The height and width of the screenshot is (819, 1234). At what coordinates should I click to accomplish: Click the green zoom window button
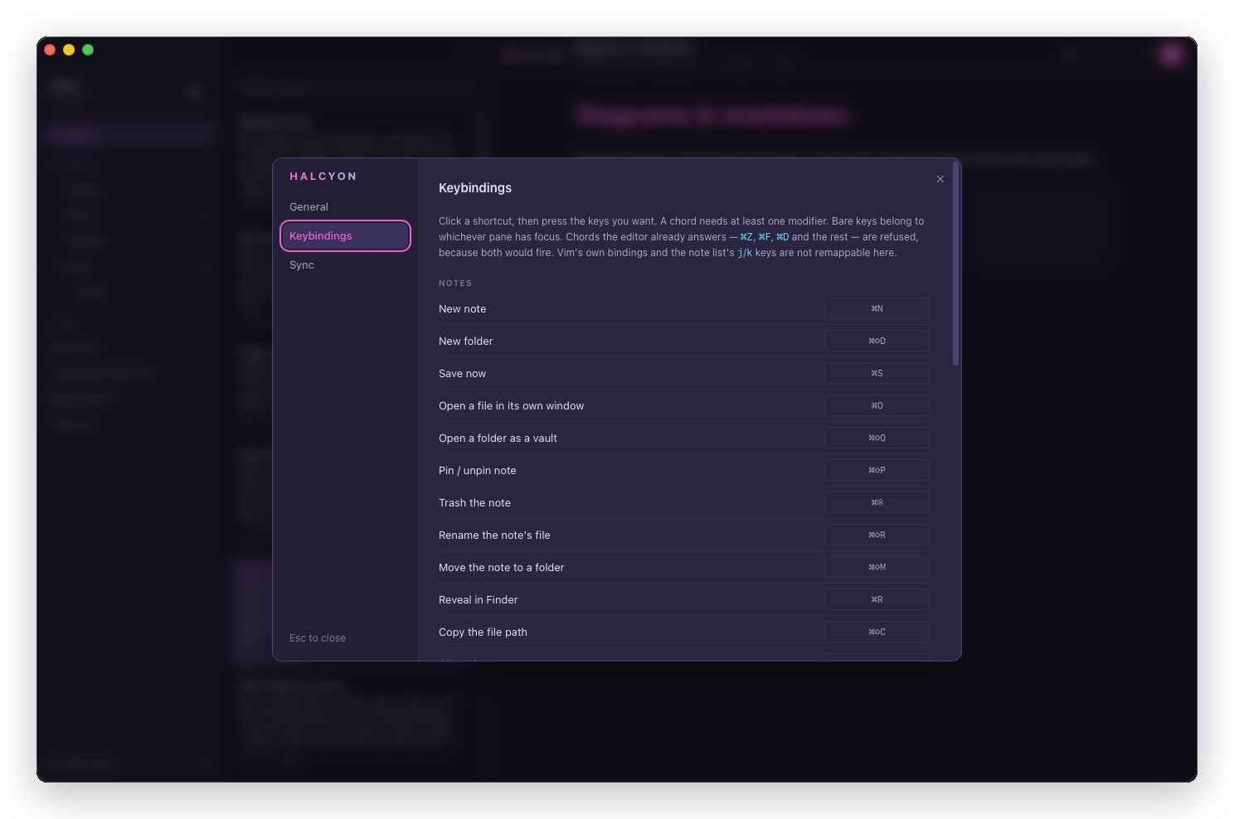click(88, 50)
